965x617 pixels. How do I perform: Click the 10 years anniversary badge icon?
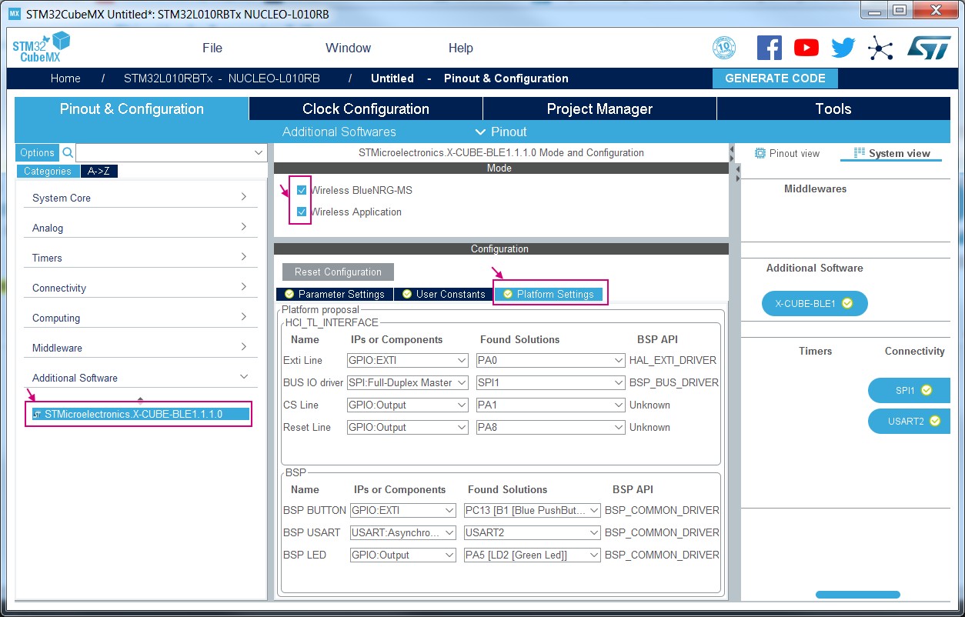pyautogui.click(x=723, y=48)
